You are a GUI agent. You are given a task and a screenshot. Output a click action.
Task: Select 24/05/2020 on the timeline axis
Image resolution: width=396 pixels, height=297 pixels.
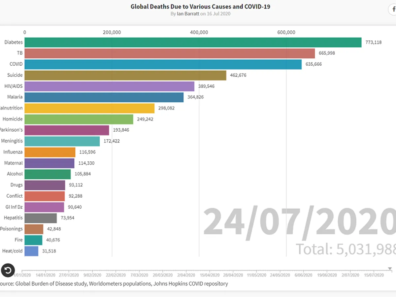pos(280,275)
